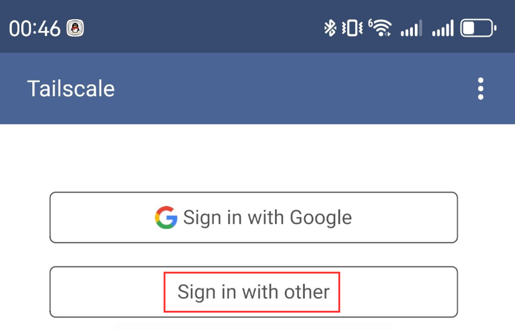The image size is (515, 330).
Task: Tap faint gray element below Sign in with other
Action: click(254, 326)
